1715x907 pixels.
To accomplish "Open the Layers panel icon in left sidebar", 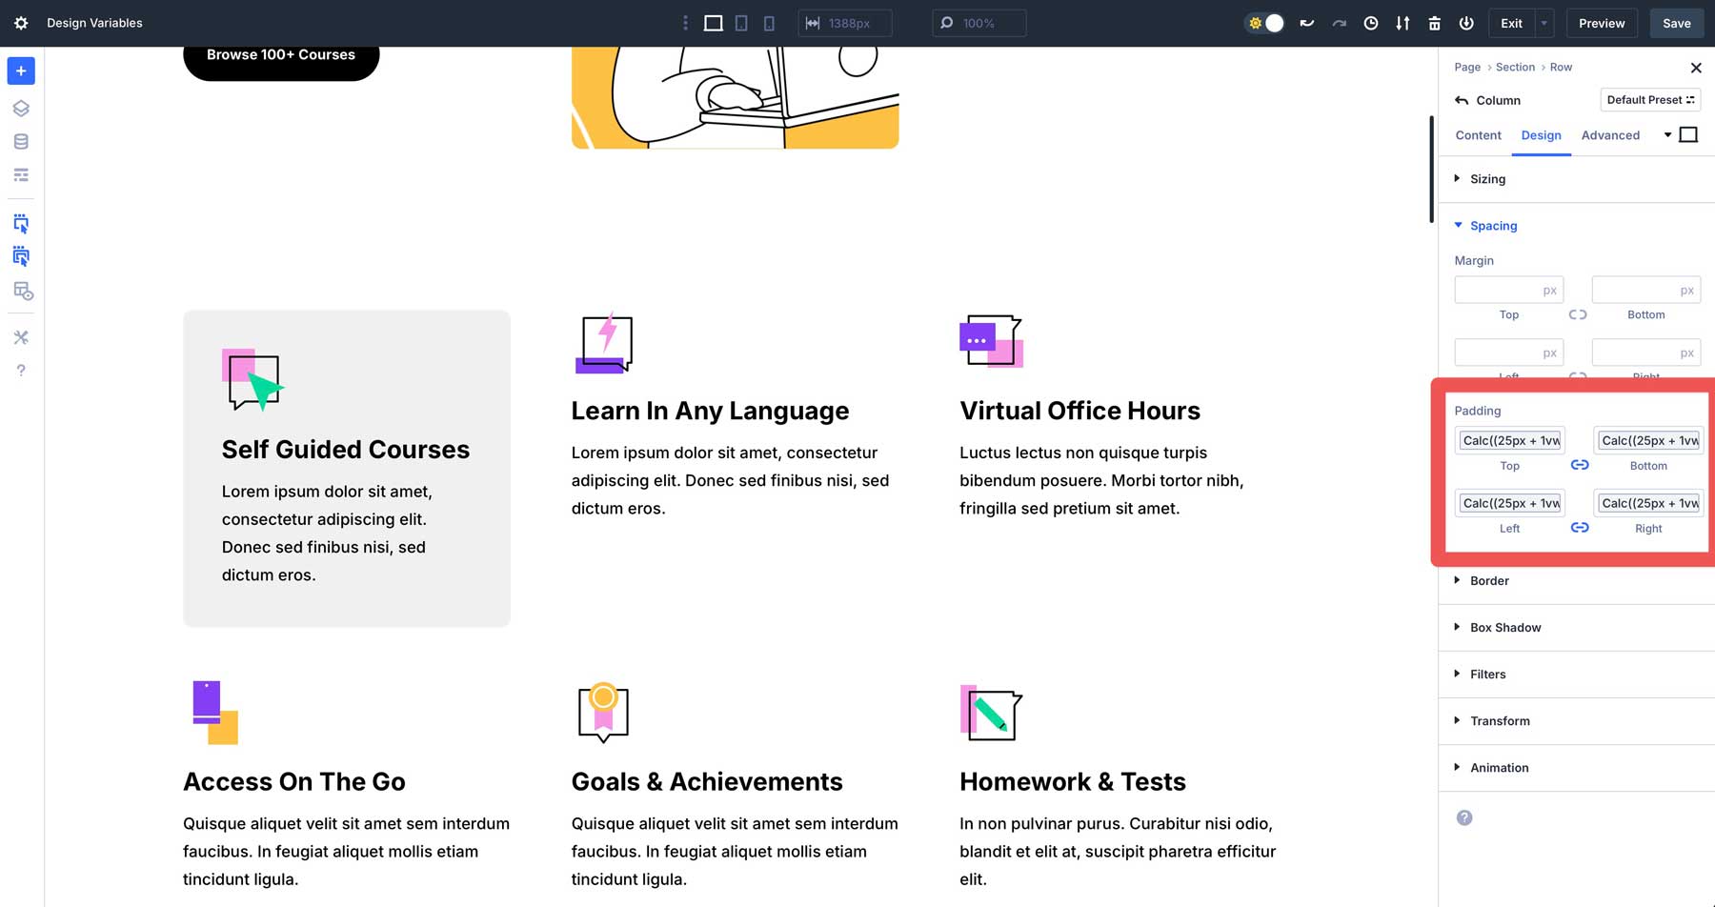I will click(21, 108).
